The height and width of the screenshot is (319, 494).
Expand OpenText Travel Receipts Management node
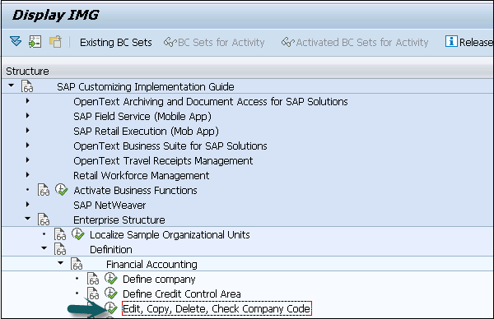coord(28,160)
